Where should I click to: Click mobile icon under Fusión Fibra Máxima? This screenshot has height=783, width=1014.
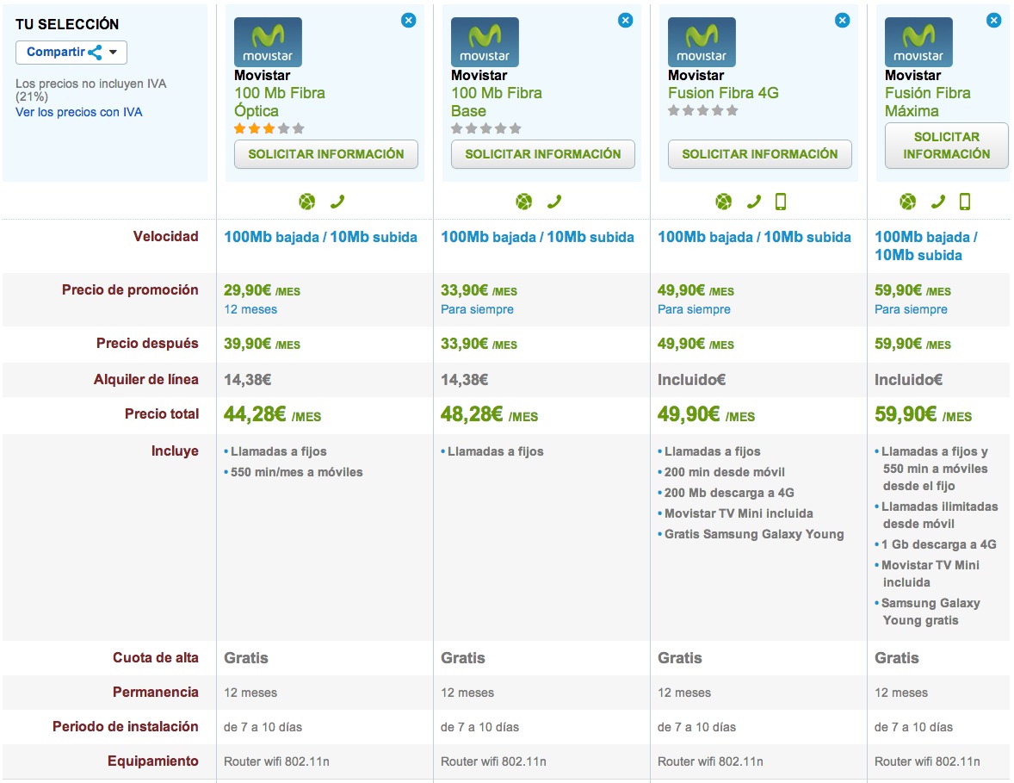[x=965, y=202]
